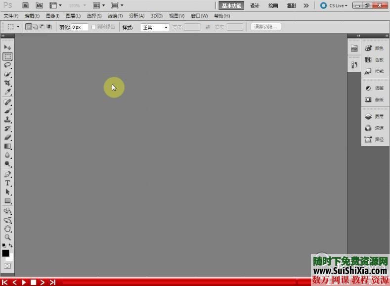Select the Rectangle shape tool

tap(7, 201)
